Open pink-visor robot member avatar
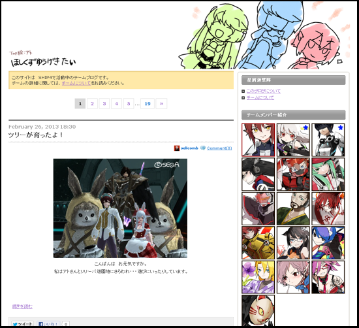Screen dimensions: 359x328 (x=258, y=208)
